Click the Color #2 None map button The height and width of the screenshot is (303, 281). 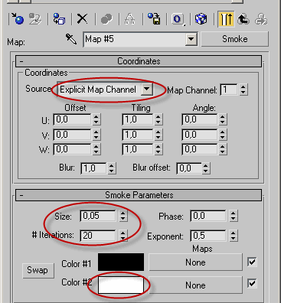pyautogui.click(x=195, y=285)
